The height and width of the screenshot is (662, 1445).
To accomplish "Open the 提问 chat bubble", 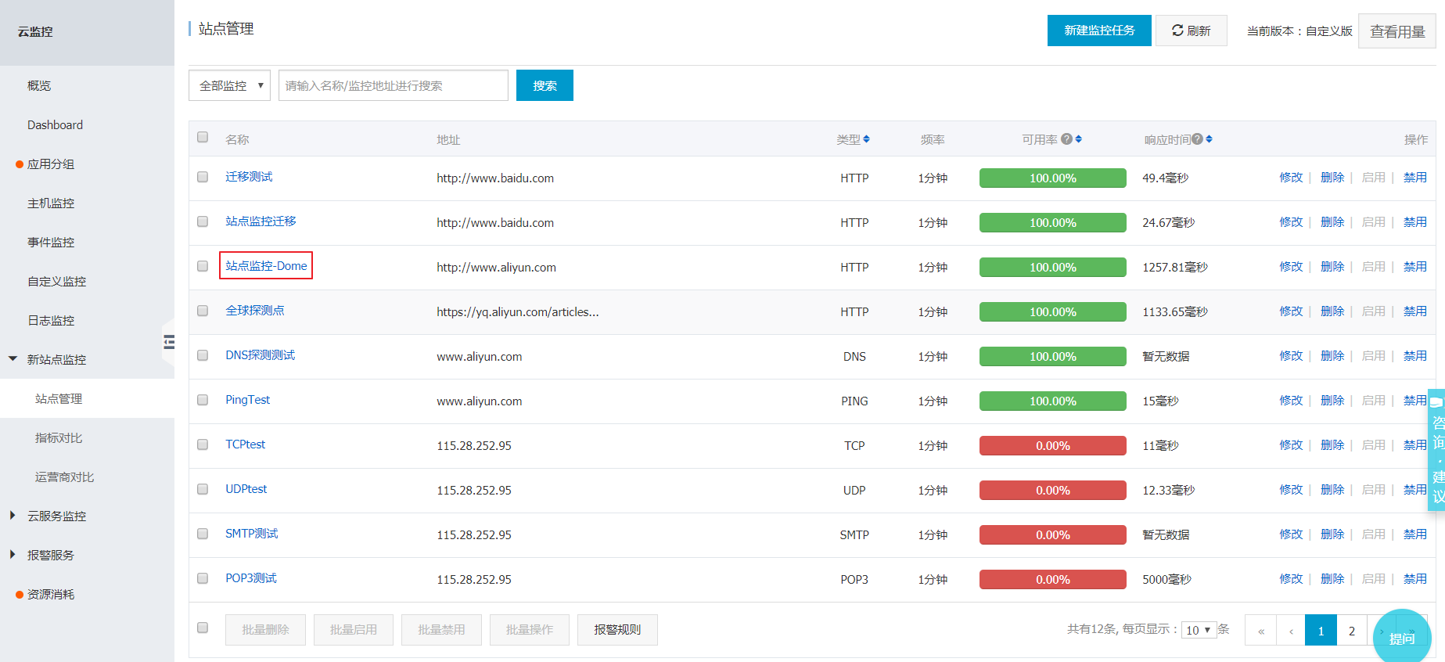I will click(x=1402, y=637).
